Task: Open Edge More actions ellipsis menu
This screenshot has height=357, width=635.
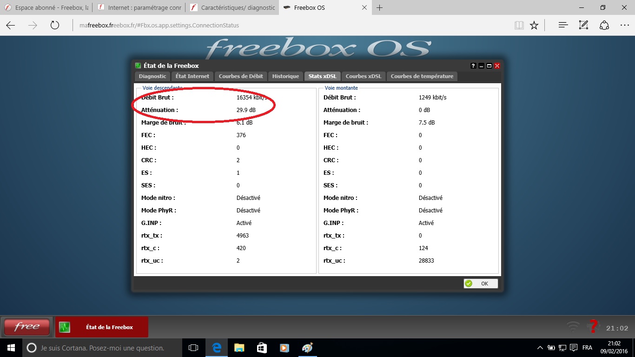Action: (x=624, y=26)
